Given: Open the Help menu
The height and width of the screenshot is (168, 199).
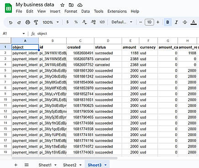Looking at the screenshot, I should coord(135,11).
